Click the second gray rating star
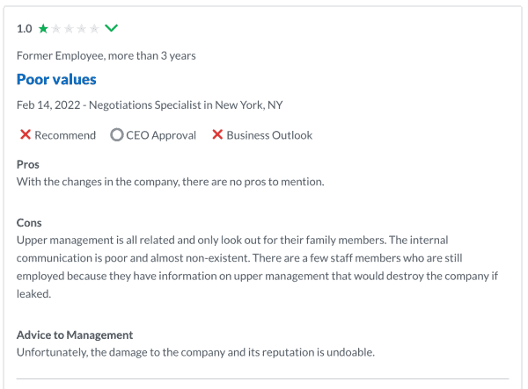The image size is (528, 389). pos(55,28)
